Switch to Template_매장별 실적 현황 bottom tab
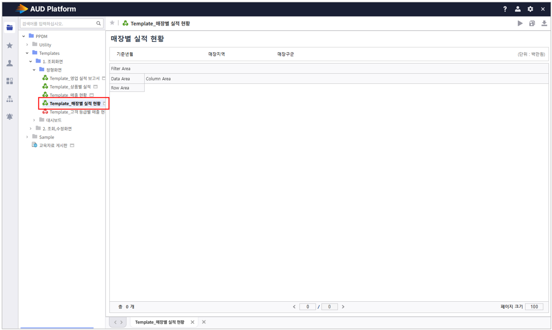 tap(160, 322)
